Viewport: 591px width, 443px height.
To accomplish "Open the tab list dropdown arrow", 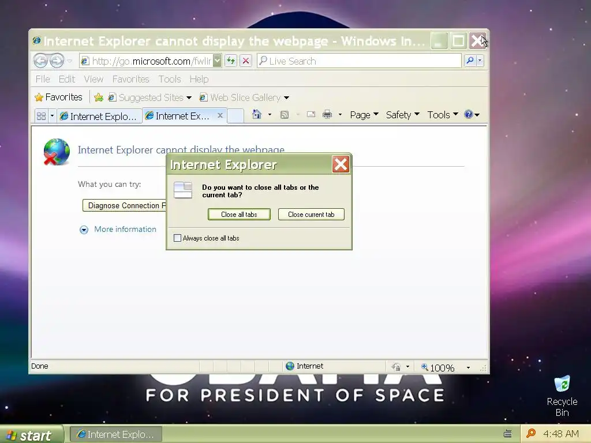I will (x=52, y=116).
